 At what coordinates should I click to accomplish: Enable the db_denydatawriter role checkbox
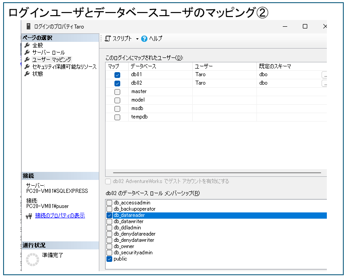tap(109, 240)
